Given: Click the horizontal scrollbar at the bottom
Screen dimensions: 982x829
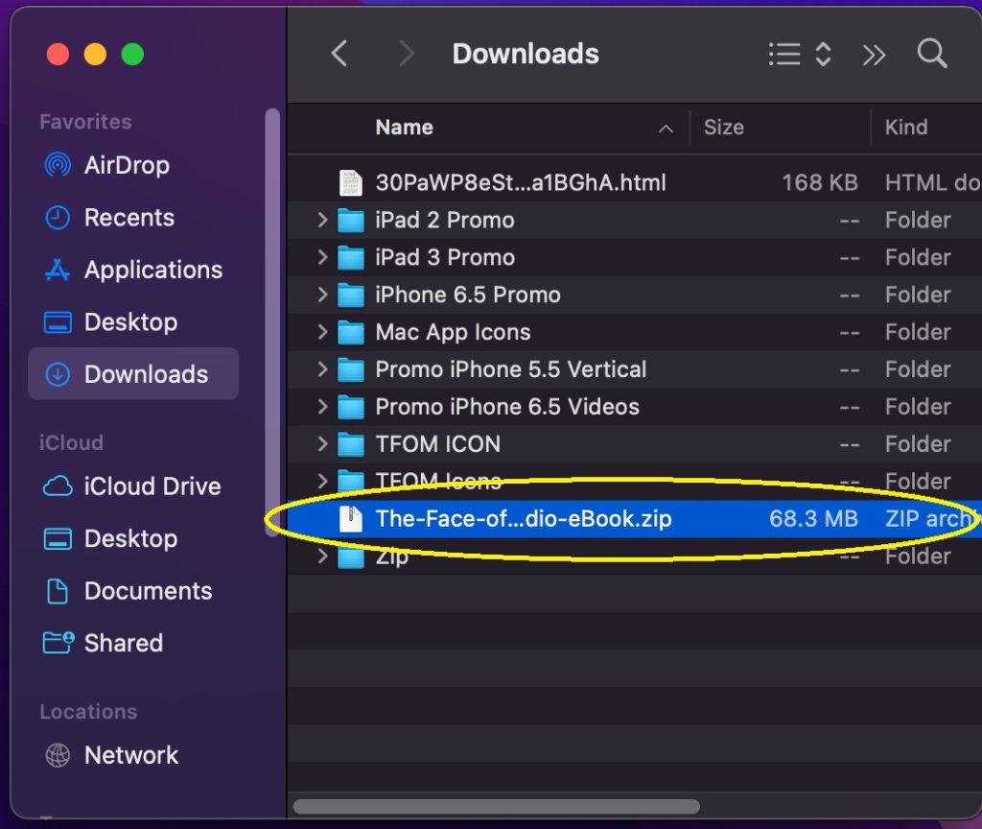Looking at the screenshot, I should click(496, 806).
